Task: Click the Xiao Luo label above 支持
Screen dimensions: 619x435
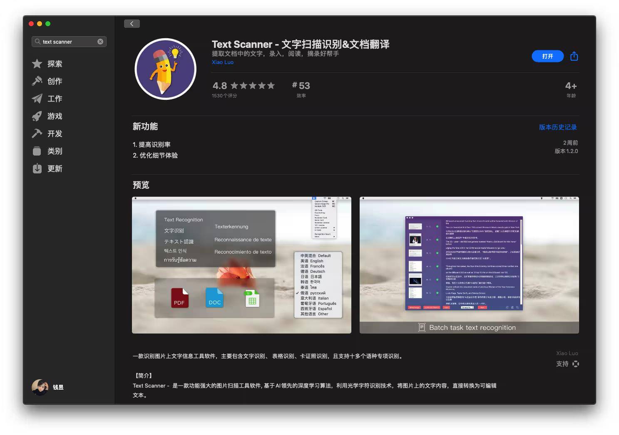Action: click(x=567, y=353)
